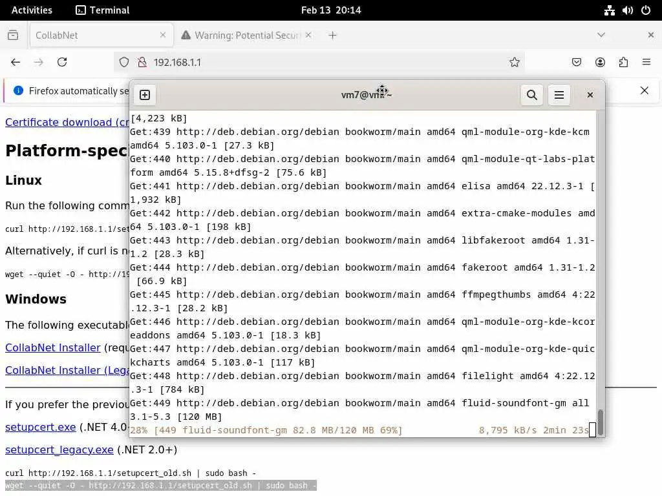Click the Windows heading
Image resolution: width=662 pixels, height=496 pixels.
tap(36, 299)
